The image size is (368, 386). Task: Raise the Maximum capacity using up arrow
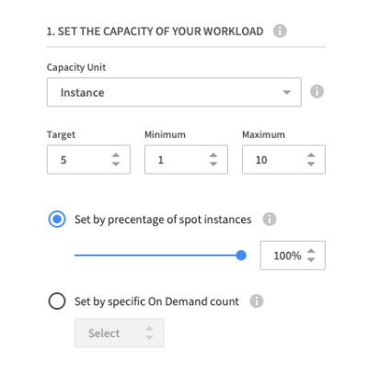tap(311, 155)
